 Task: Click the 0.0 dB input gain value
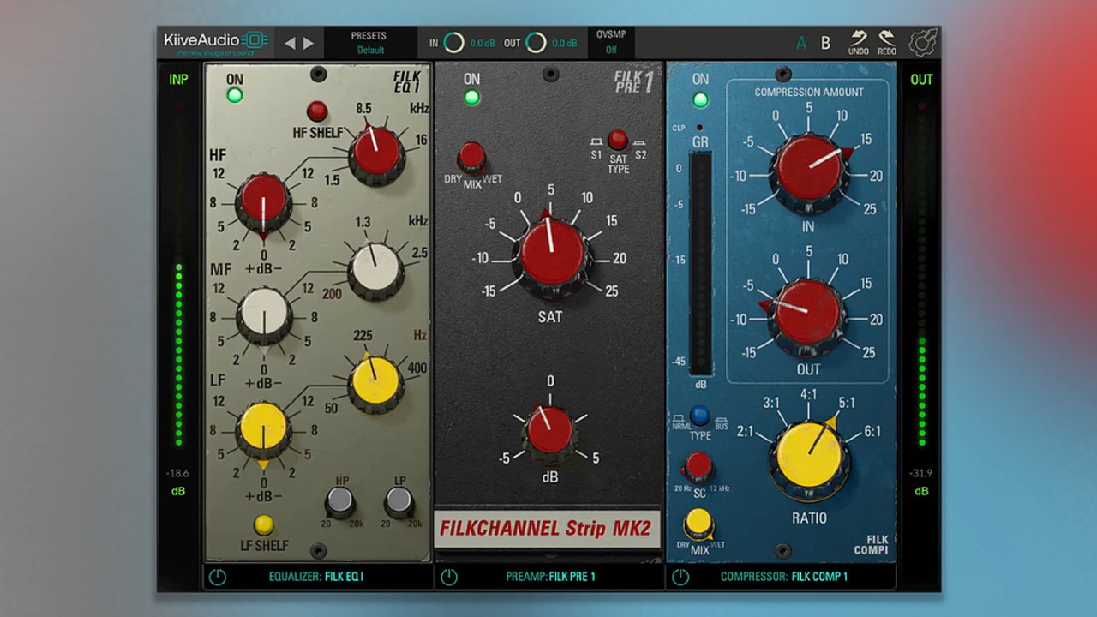click(483, 43)
